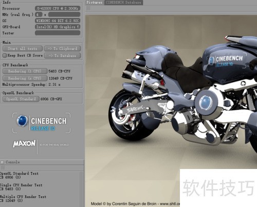Run the Rendering (1 CPU) benchmark

pos(25,71)
